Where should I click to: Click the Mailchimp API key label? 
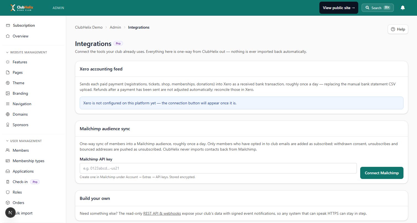[x=96, y=159]
